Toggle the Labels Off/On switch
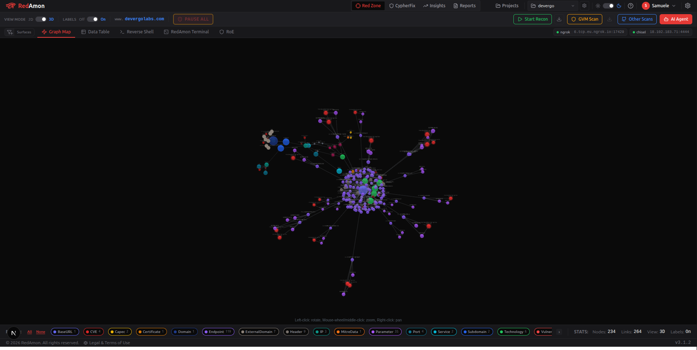Viewport: 697px width, 350px height. coord(93,19)
